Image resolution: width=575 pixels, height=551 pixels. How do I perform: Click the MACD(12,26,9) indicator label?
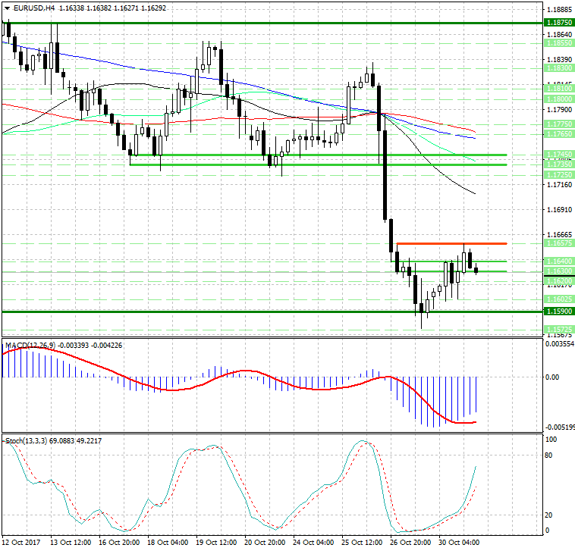click(x=33, y=346)
